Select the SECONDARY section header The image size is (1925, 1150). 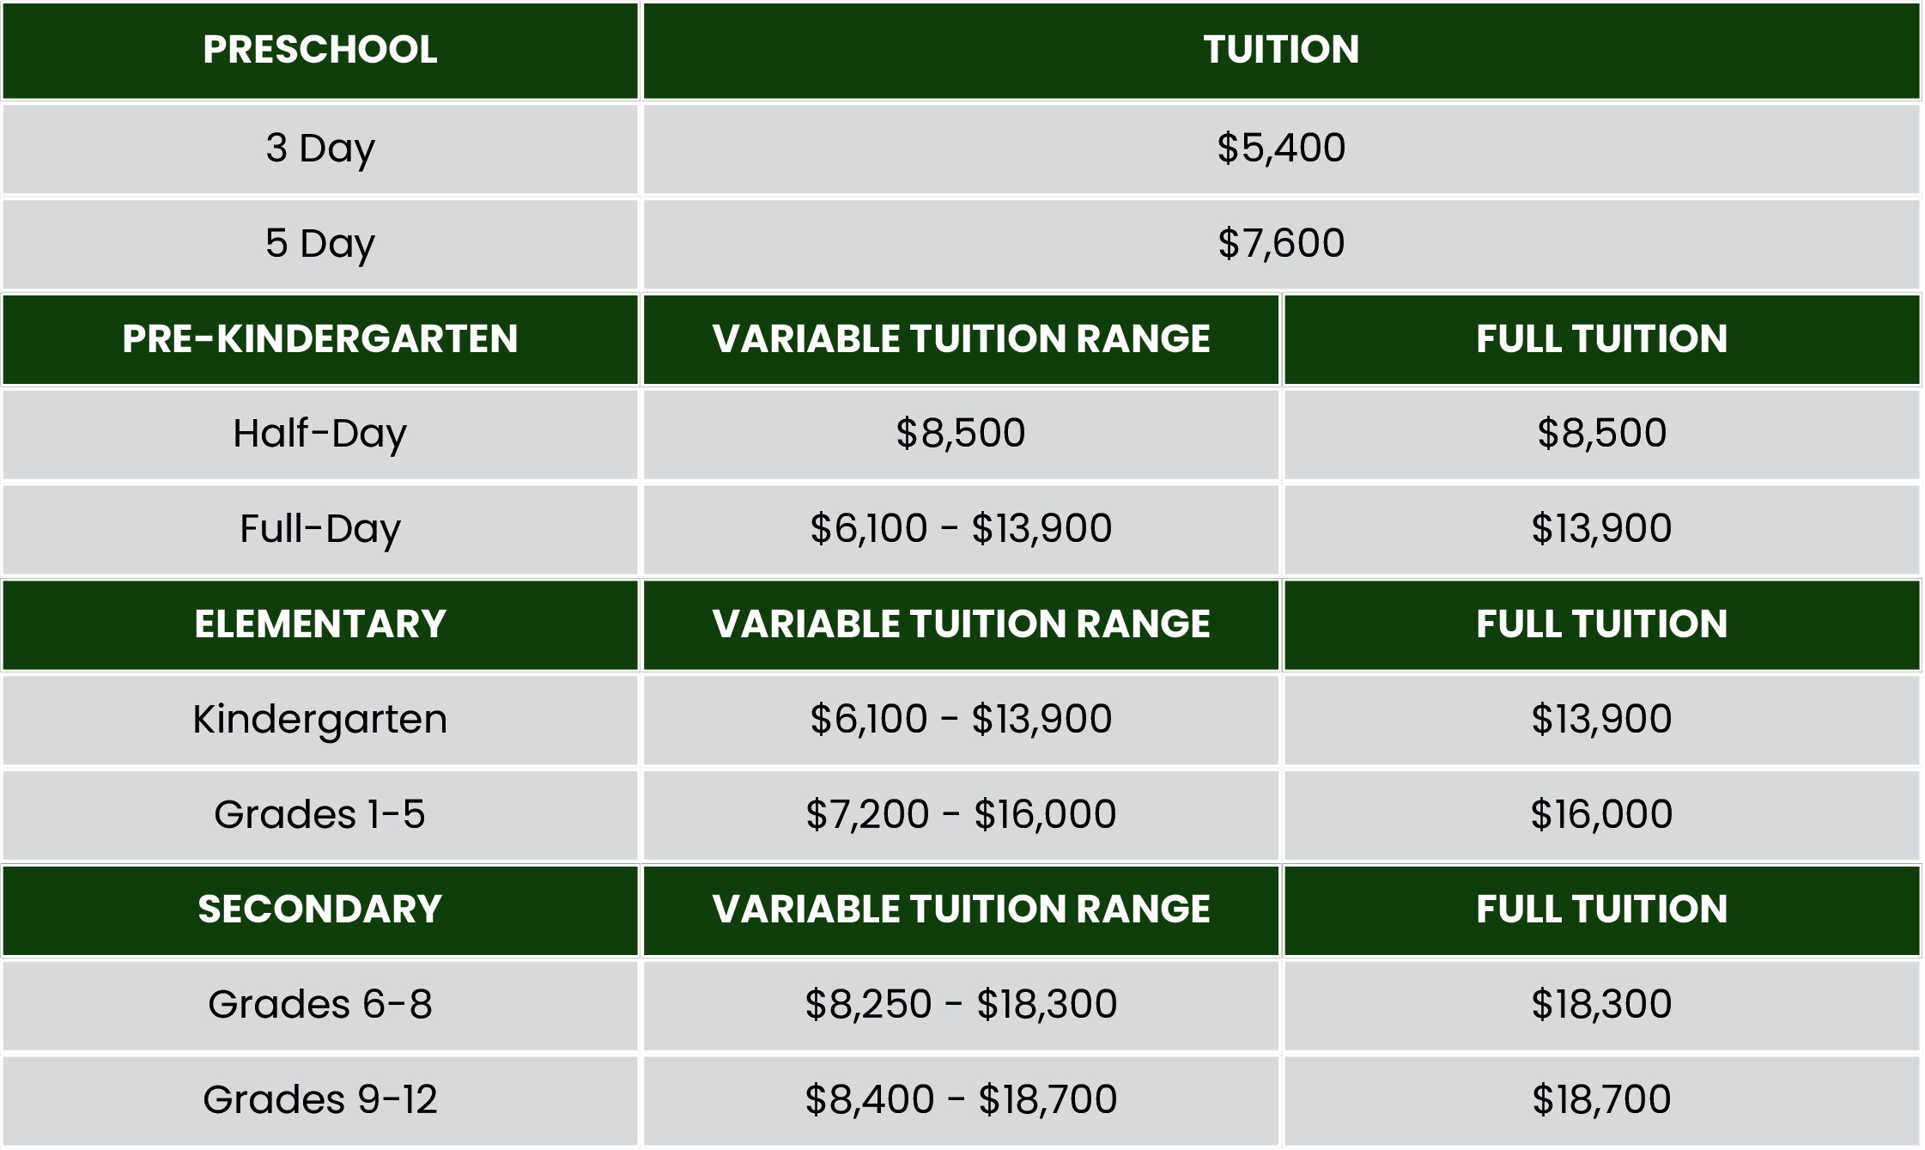click(x=320, y=910)
